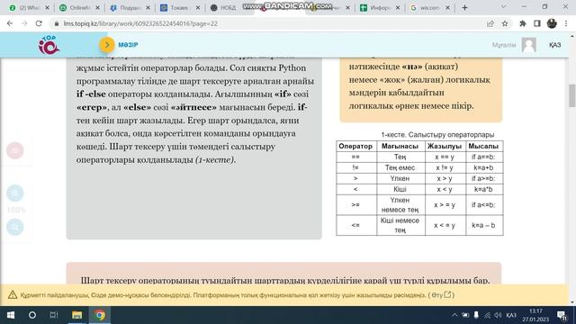The height and width of the screenshot is (324, 576).
Task: Click the address bar URL lms.topiq.kz
Action: [x=140, y=23]
